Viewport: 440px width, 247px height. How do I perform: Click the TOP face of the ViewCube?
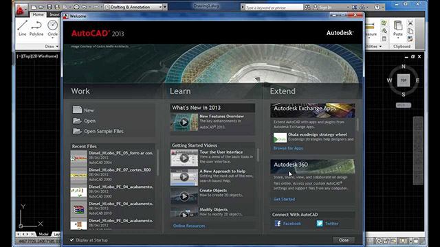tap(404, 80)
